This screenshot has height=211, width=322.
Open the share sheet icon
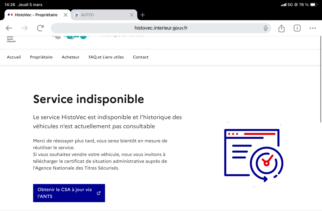[281, 28]
